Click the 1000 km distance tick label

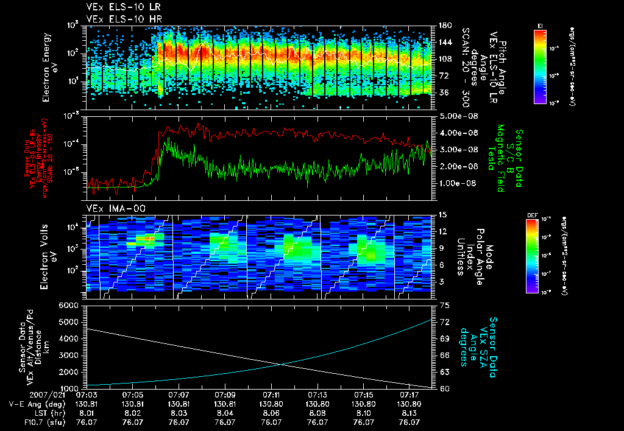68,388
